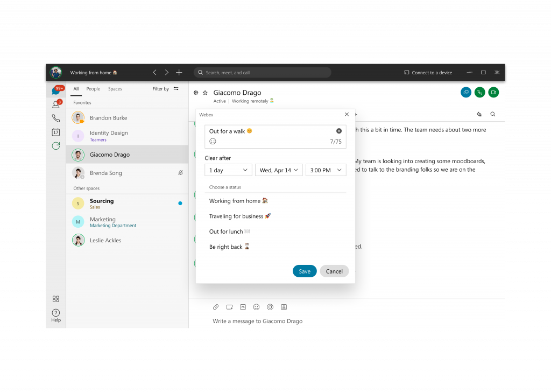Image resolution: width=551 pixels, height=392 pixels.
Task: Open the Contacts sidebar icon with notifications
Action: (x=56, y=103)
